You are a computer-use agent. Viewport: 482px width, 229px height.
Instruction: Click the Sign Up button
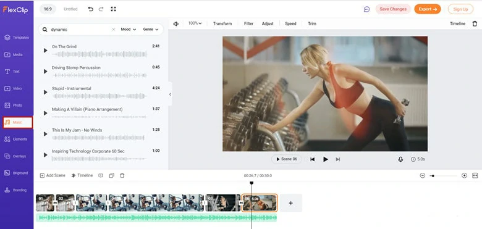460,9
